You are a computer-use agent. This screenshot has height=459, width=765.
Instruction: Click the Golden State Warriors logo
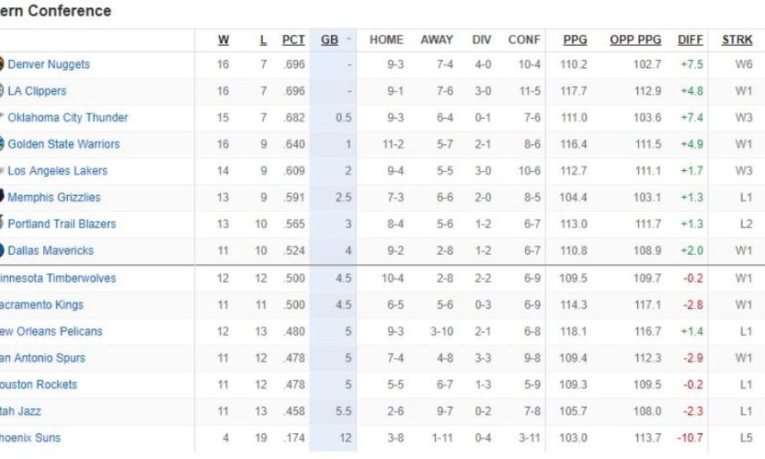pos(2,144)
